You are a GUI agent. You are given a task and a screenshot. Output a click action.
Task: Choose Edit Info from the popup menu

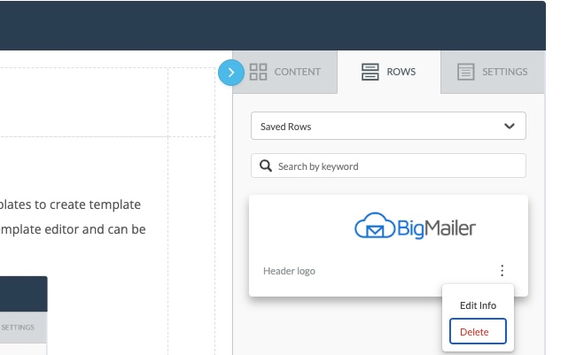point(478,305)
